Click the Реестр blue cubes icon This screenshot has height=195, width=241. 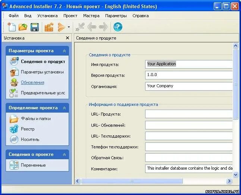coord(14,129)
